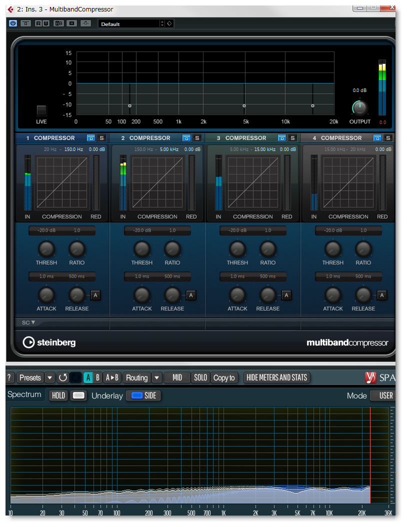Select the 5k crossover handle on graph
The width and height of the screenshot is (407, 527).
(244, 106)
